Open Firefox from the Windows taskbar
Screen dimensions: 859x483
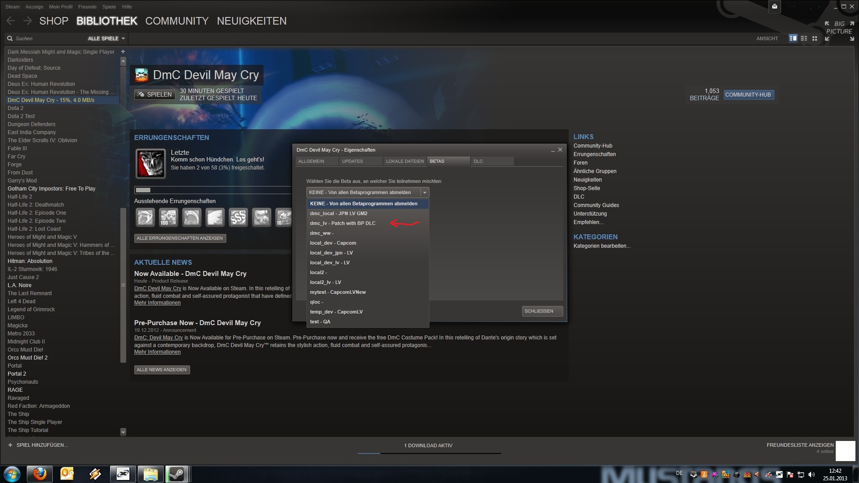click(x=40, y=474)
